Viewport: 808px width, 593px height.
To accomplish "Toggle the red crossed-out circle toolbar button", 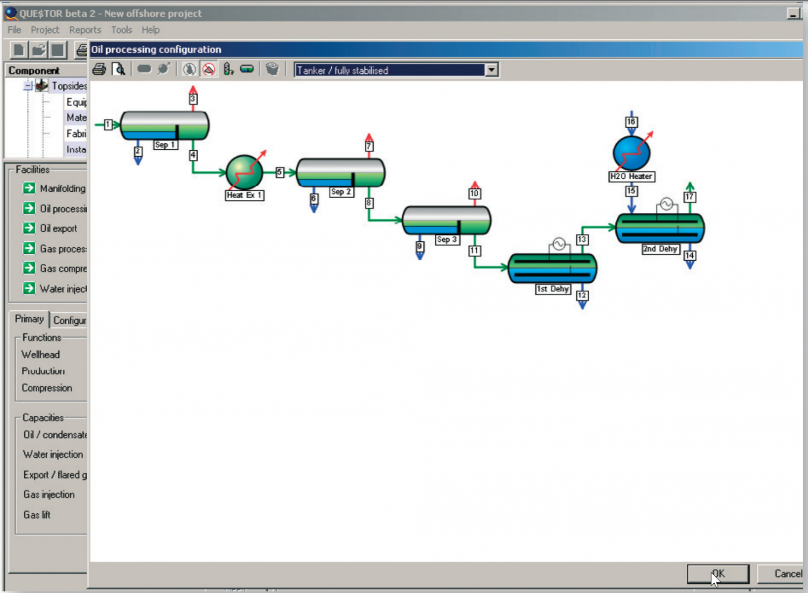I will [x=209, y=69].
